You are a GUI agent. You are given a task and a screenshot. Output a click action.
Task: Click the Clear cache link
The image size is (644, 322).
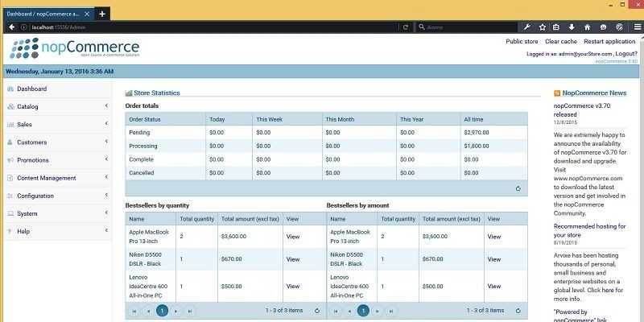tap(560, 41)
